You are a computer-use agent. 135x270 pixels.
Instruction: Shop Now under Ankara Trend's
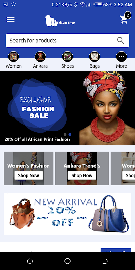82,175
